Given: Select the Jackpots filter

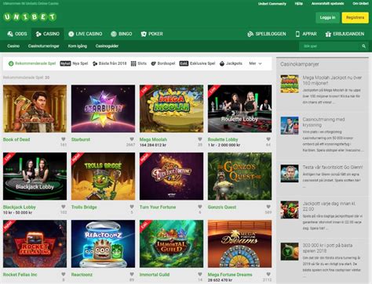Looking at the screenshot, I should [231, 63].
